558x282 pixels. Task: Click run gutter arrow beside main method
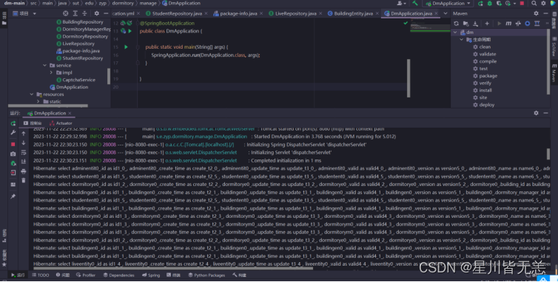(x=126, y=47)
